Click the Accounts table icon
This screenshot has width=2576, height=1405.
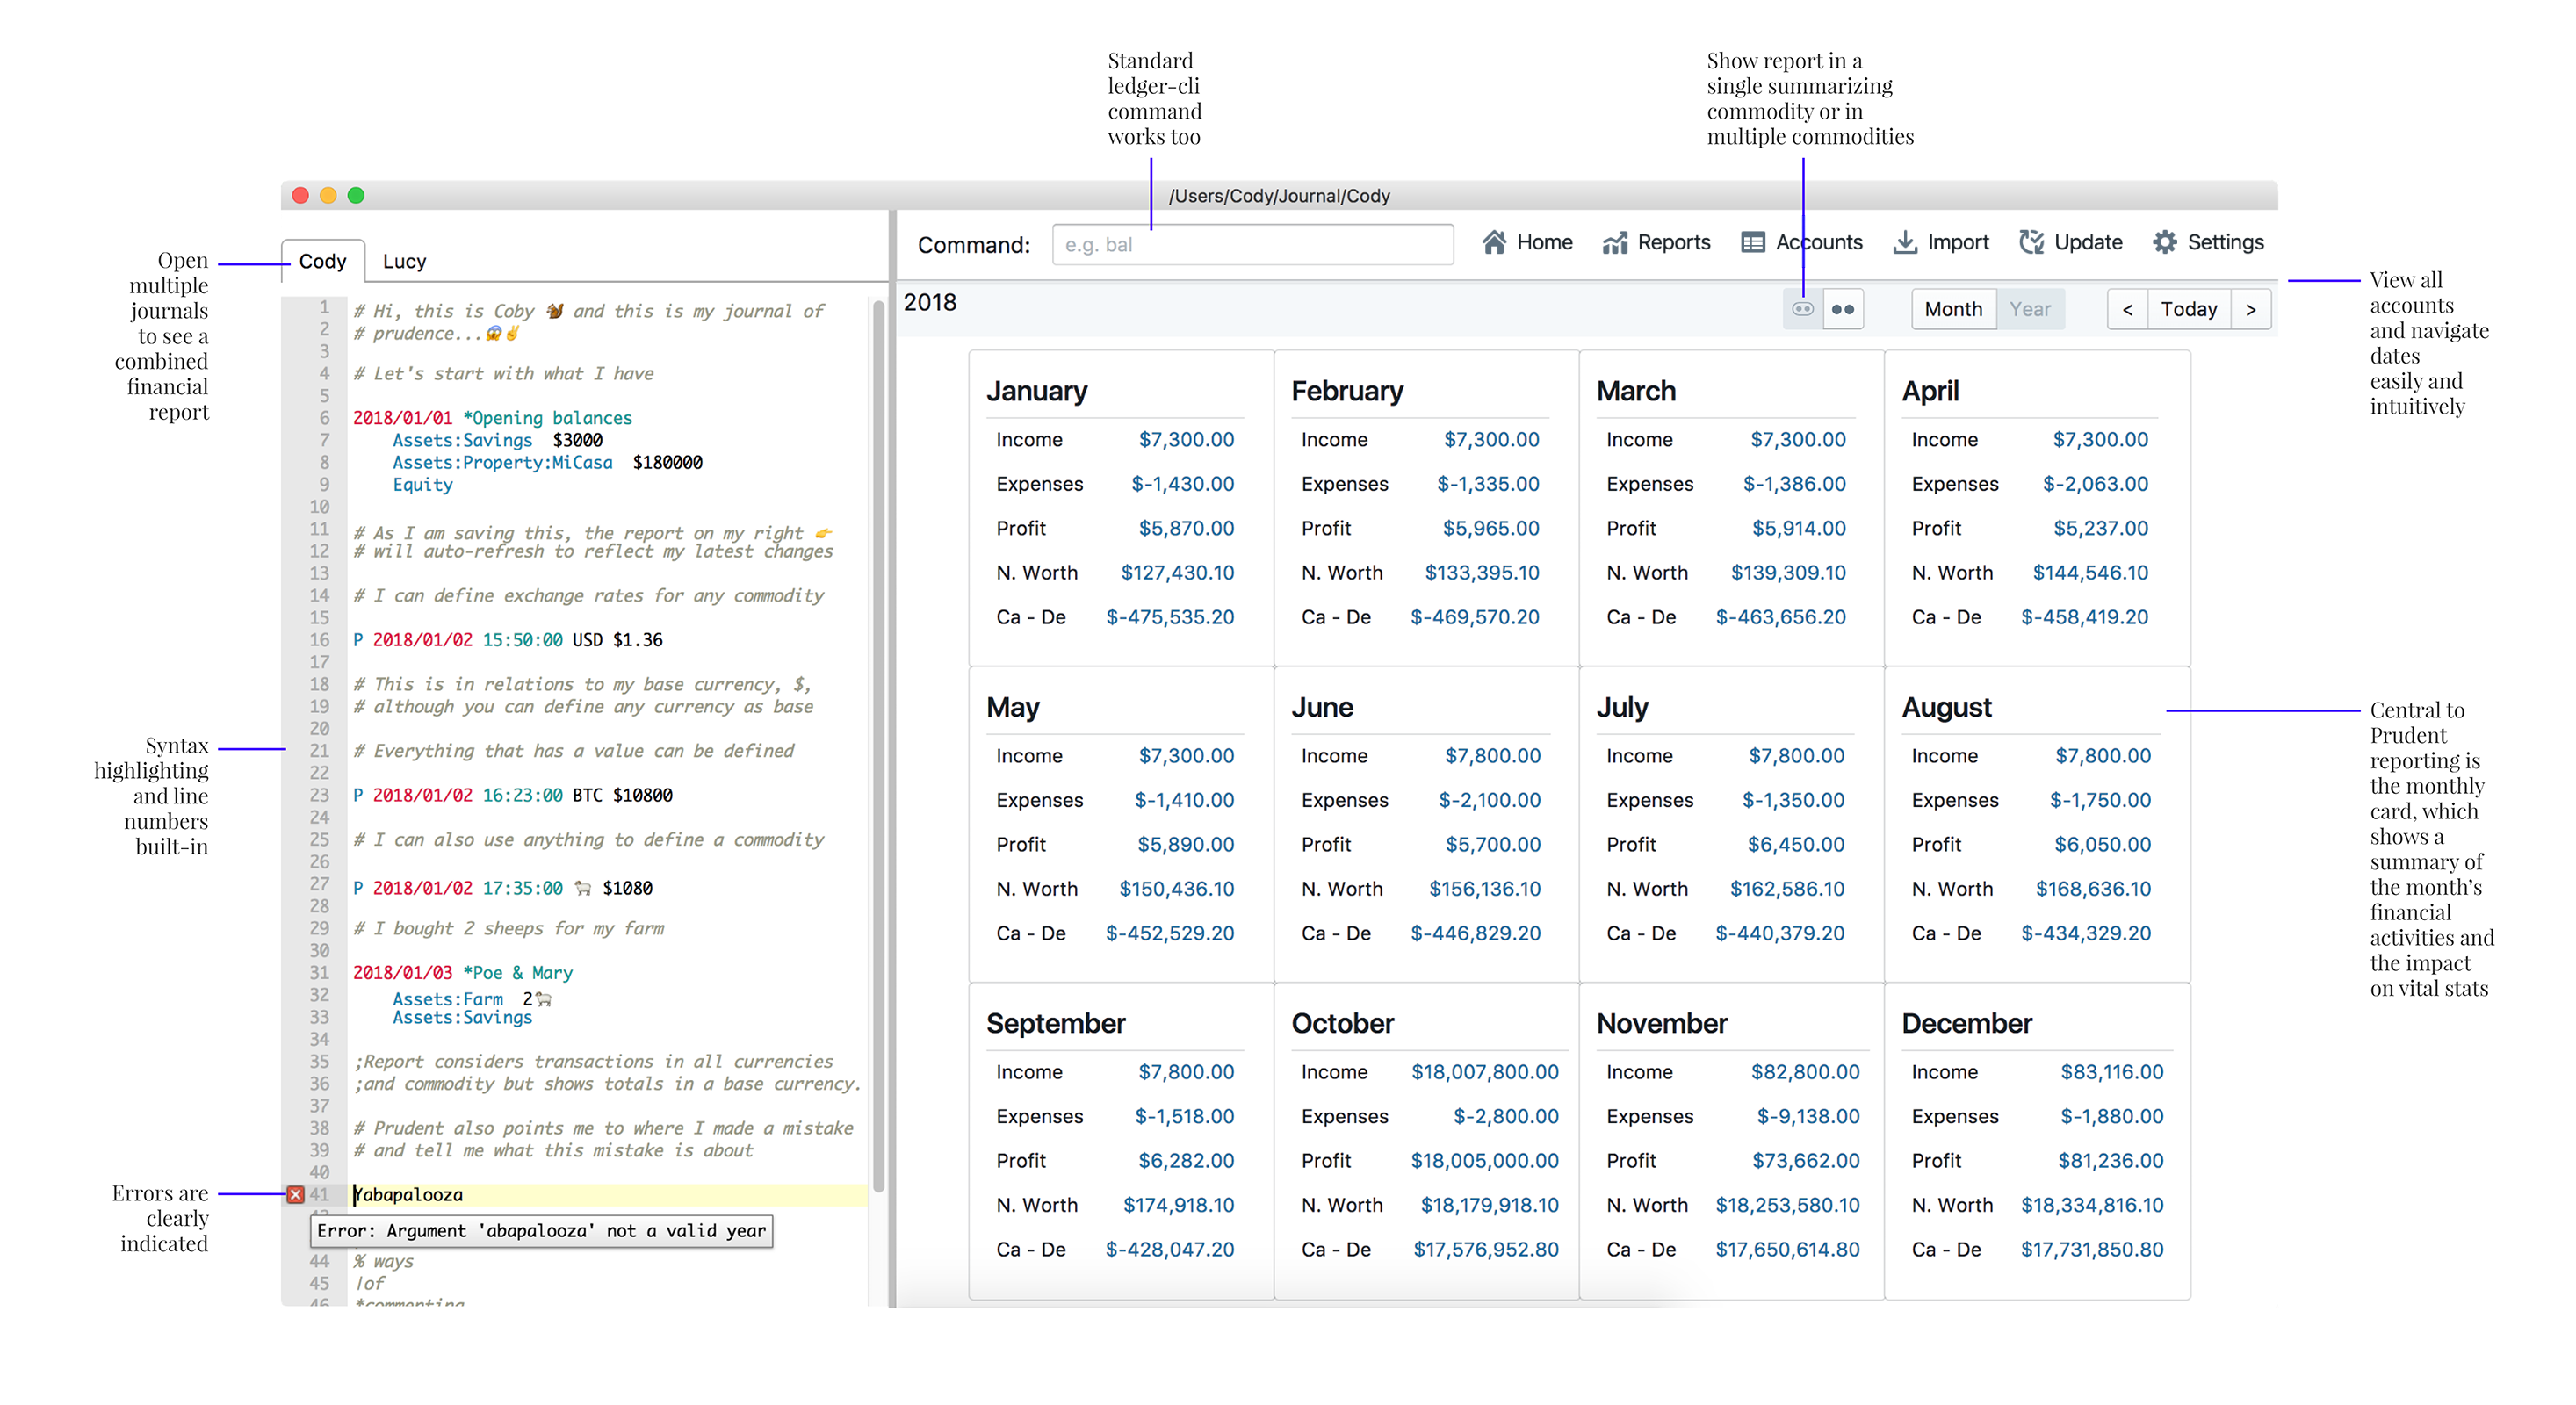(1752, 243)
